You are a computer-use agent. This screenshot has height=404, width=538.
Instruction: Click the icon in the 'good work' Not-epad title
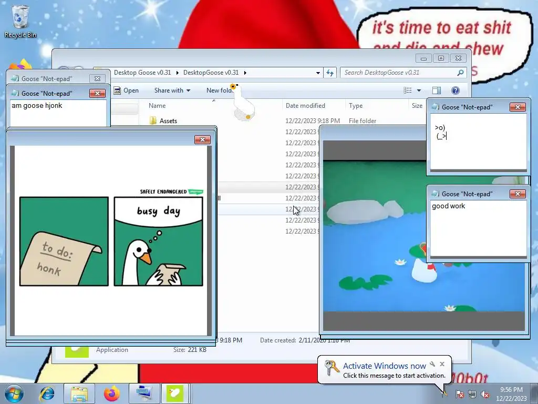[x=436, y=194]
